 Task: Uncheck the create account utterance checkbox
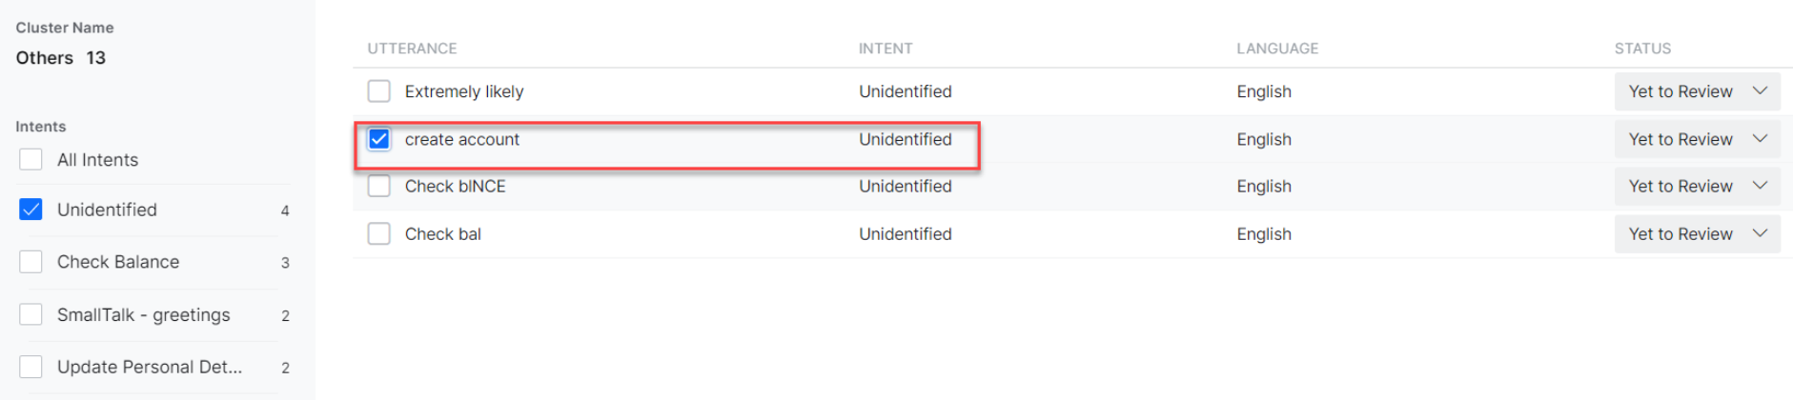pos(379,139)
